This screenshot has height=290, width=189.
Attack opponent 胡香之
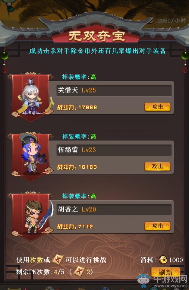[x=158, y=226]
